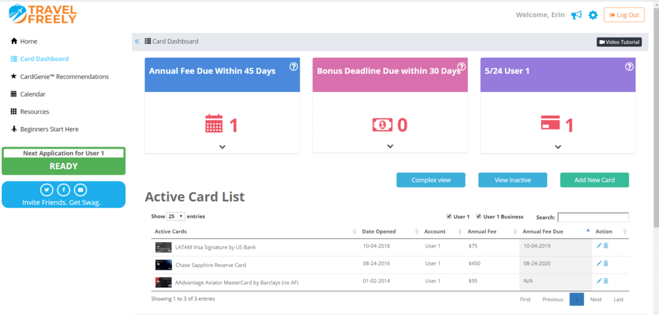Sort by Annual Fee Due column
Viewport: 659px width, 315px height.
(x=556, y=231)
